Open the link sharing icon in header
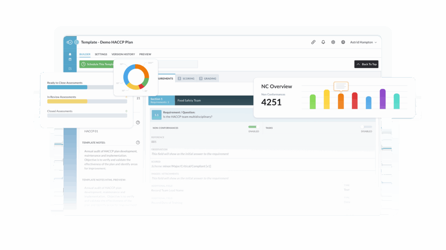The height and width of the screenshot is (250, 446). tap(314, 42)
